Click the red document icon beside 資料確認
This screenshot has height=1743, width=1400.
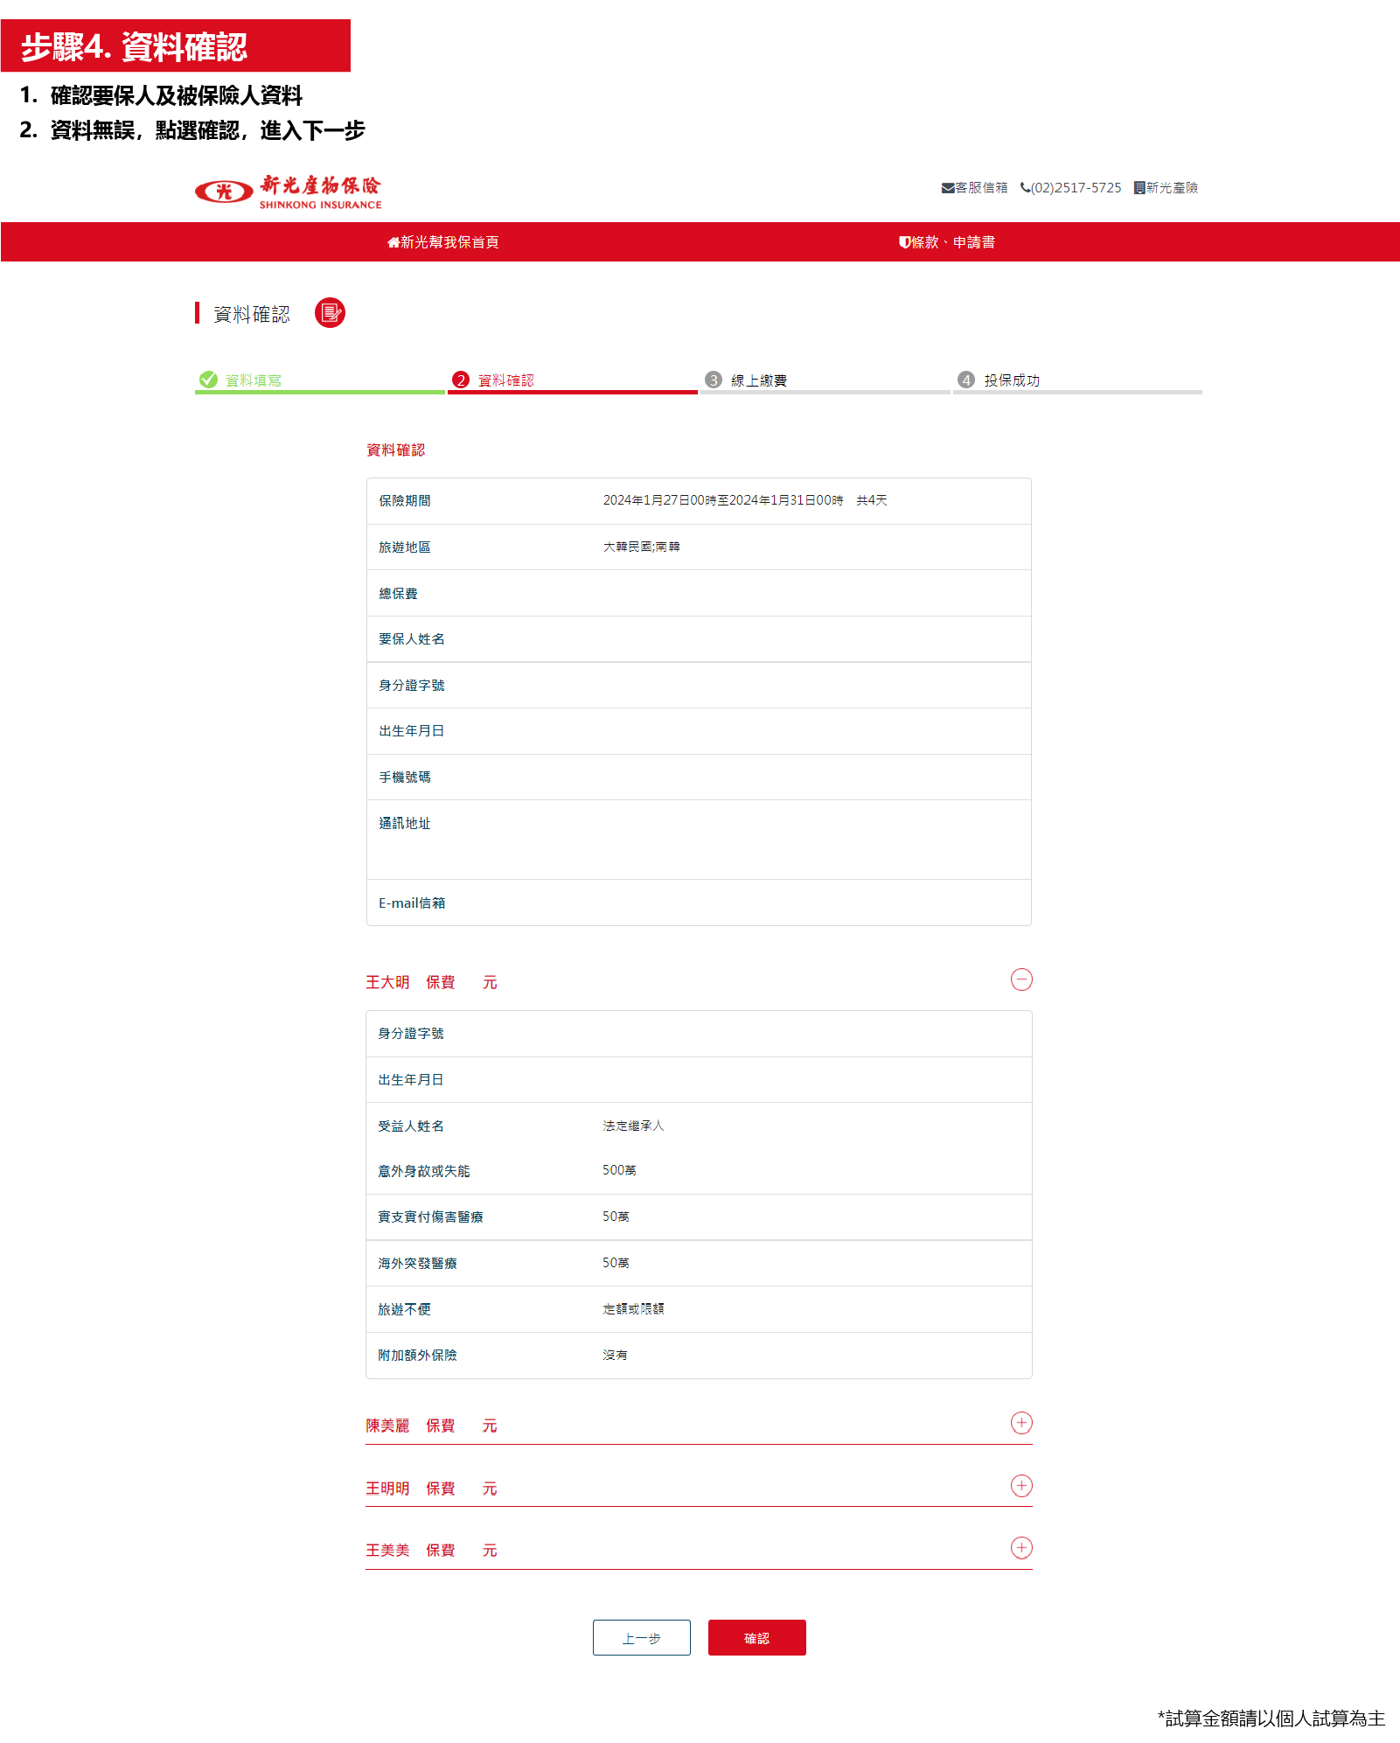click(330, 313)
